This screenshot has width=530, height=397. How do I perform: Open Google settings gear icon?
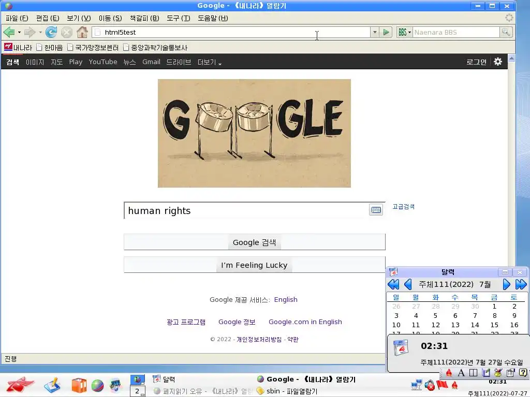pyautogui.click(x=497, y=62)
